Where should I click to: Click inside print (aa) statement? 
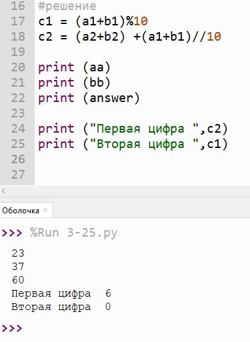74,67
